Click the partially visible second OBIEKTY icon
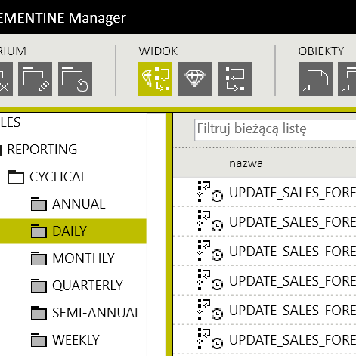 click(347, 79)
